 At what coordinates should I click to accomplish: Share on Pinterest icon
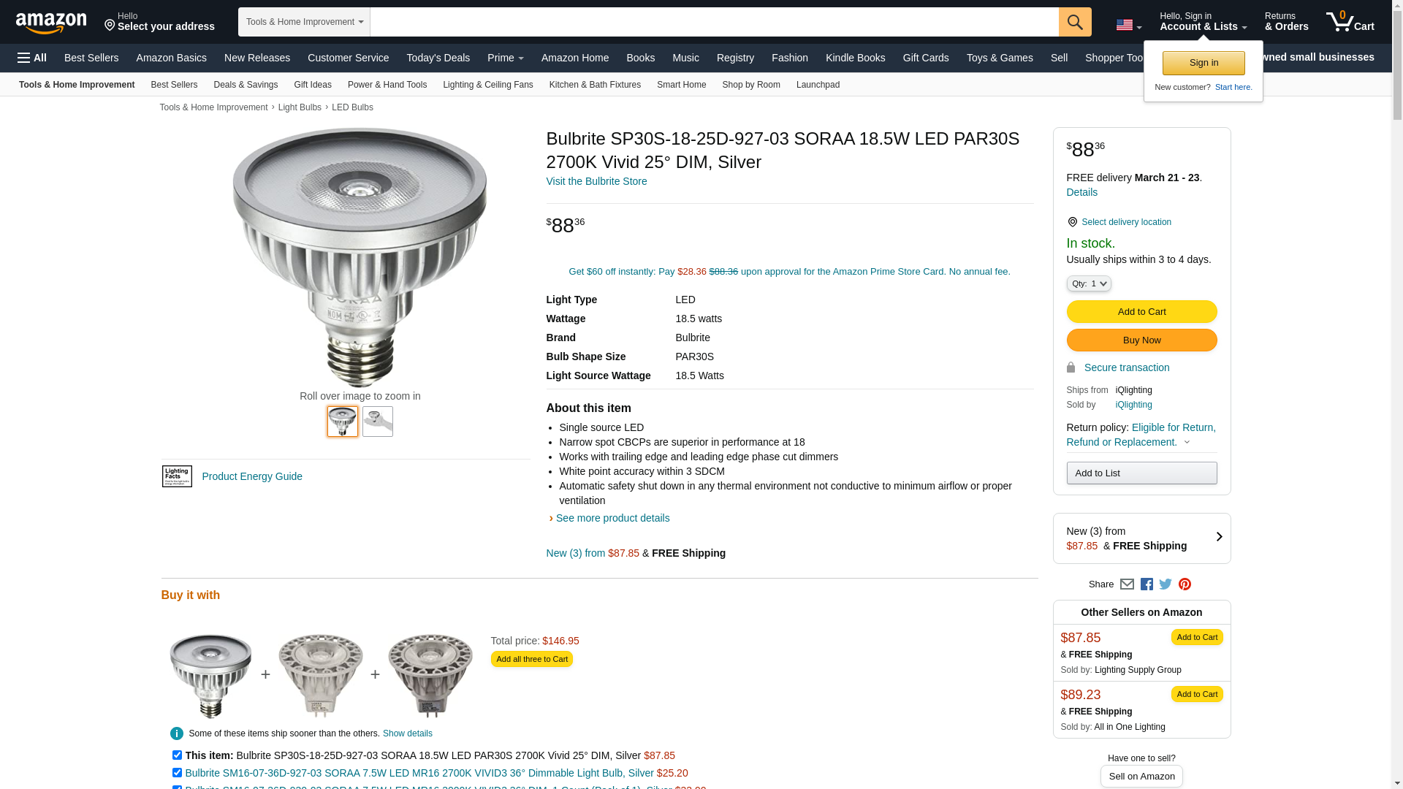pos(1185,584)
